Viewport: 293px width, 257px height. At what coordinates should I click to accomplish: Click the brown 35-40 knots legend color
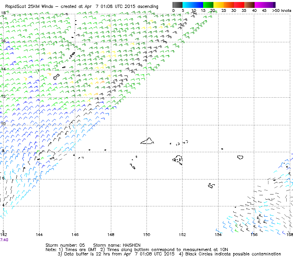click(249, 5)
